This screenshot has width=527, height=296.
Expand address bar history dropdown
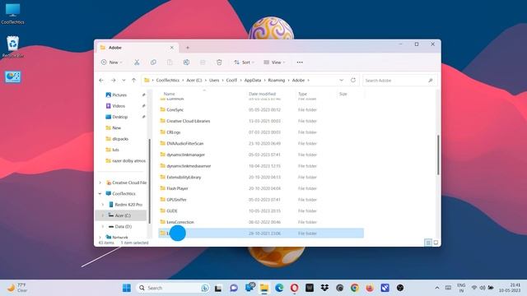(342, 81)
